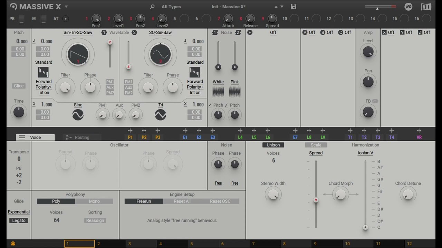Click the PM1 button in oscillator 1
The width and height of the screenshot is (442, 248).
click(110, 82)
